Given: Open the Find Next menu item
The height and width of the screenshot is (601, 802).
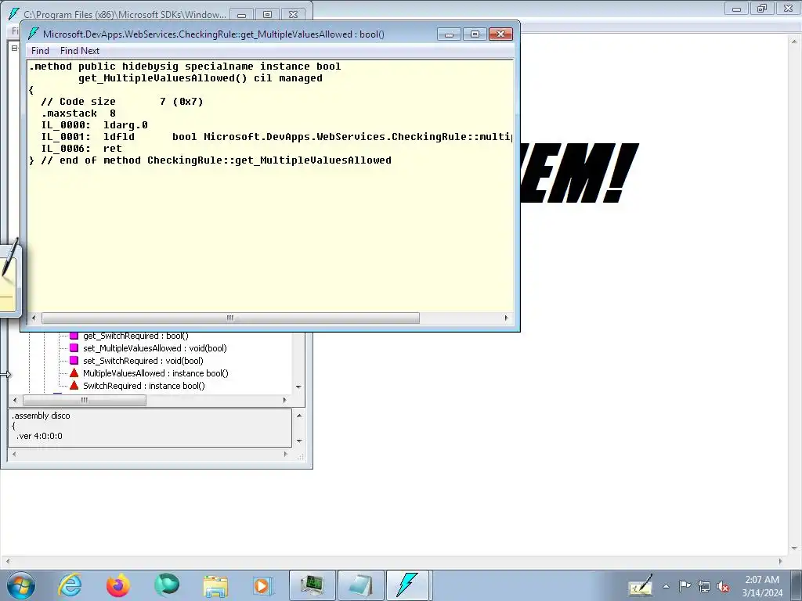Looking at the screenshot, I should tap(79, 51).
